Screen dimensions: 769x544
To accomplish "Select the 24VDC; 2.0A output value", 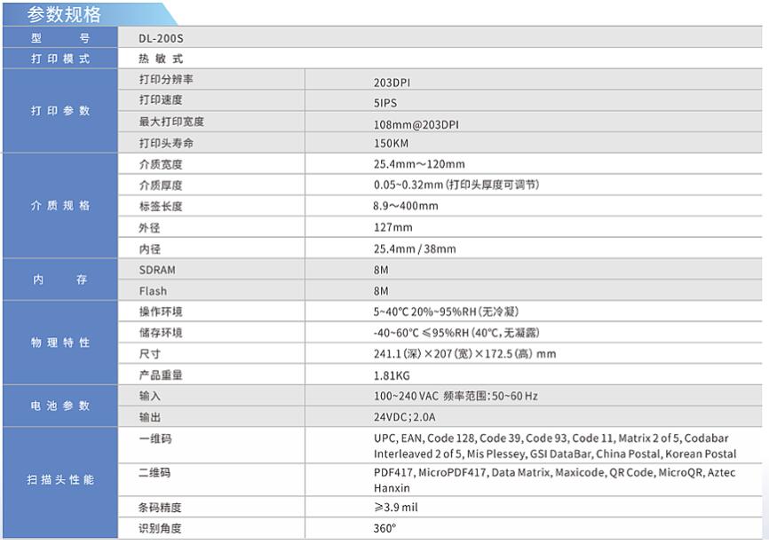I will (404, 416).
